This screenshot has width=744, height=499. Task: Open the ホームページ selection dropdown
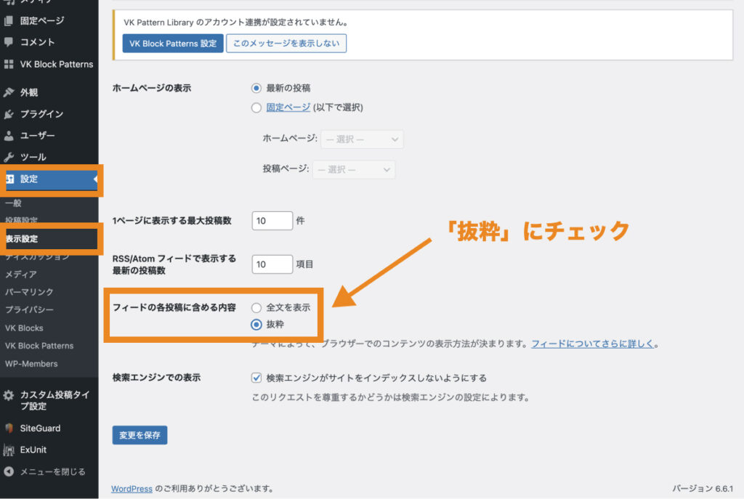point(361,139)
